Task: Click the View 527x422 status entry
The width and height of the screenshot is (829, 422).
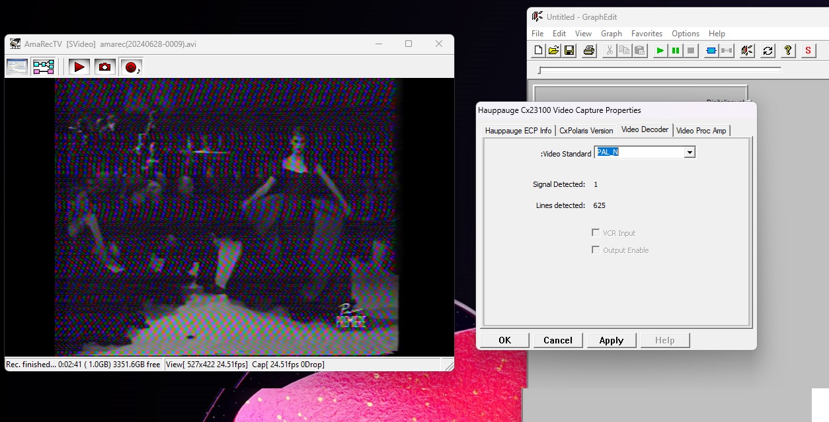Action: pos(207,365)
